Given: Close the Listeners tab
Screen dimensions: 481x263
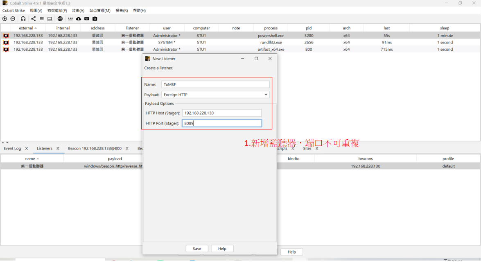Looking at the screenshot, I should 58,149.
